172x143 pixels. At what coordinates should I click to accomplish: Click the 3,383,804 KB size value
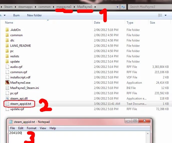tap(160, 67)
